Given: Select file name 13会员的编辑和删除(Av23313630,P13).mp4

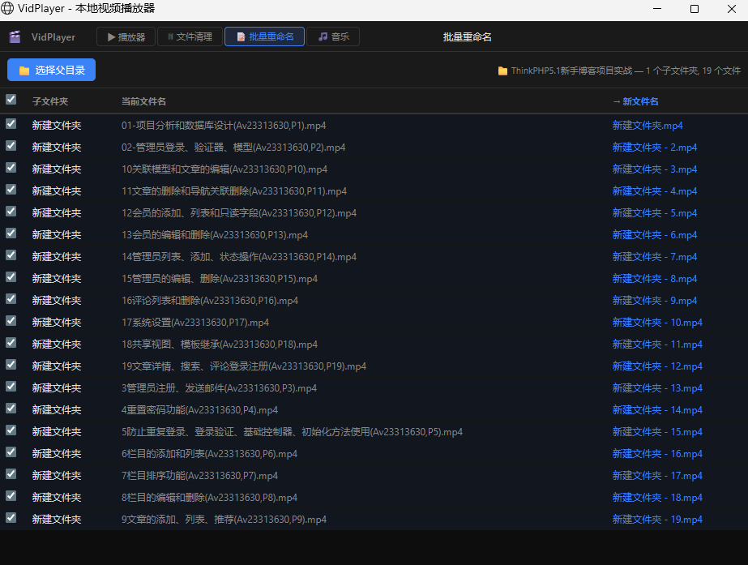Looking at the screenshot, I should [215, 235].
